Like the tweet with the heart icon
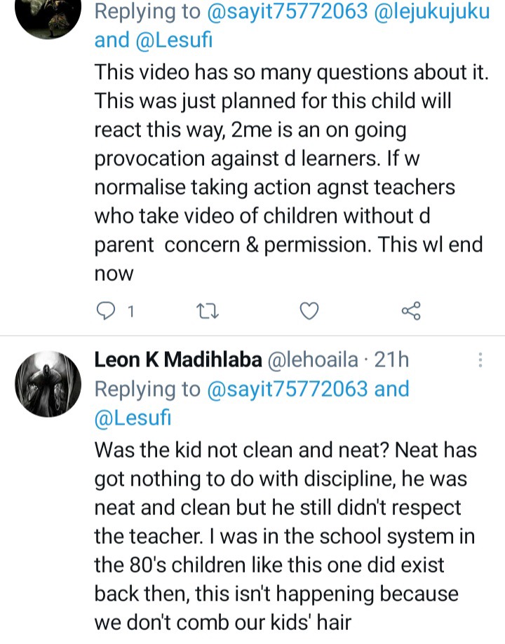The height and width of the screenshot is (644, 505). [x=309, y=311]
